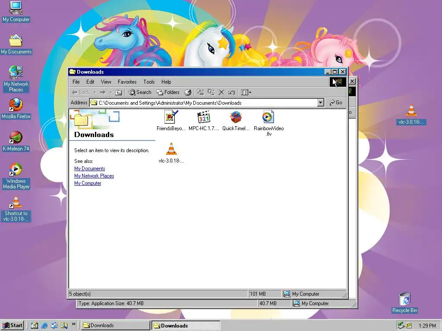This screenshot has height=331, width=442.
Task: Follow the My Computer link in See also
Action: [x=88, y=183]
